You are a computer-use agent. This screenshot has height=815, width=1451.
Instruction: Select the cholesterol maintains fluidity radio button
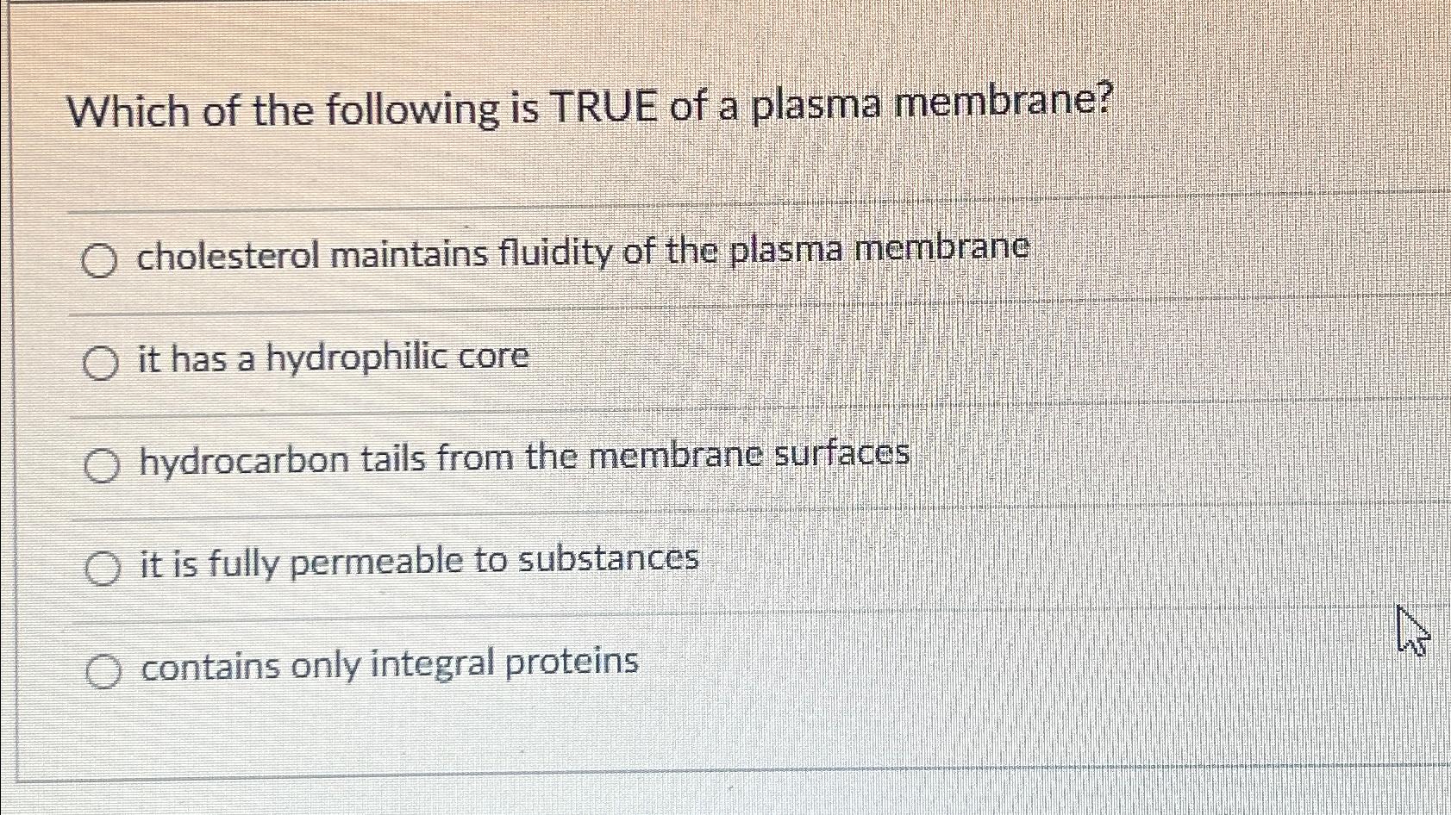(x=101, y=259)
